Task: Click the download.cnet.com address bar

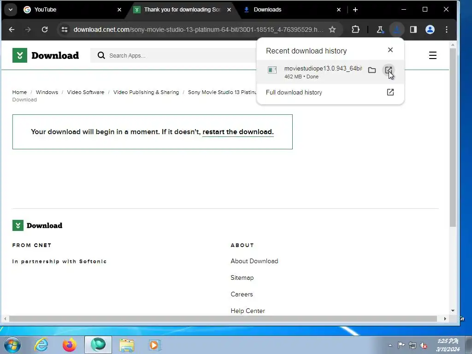Action: (199, 29)
